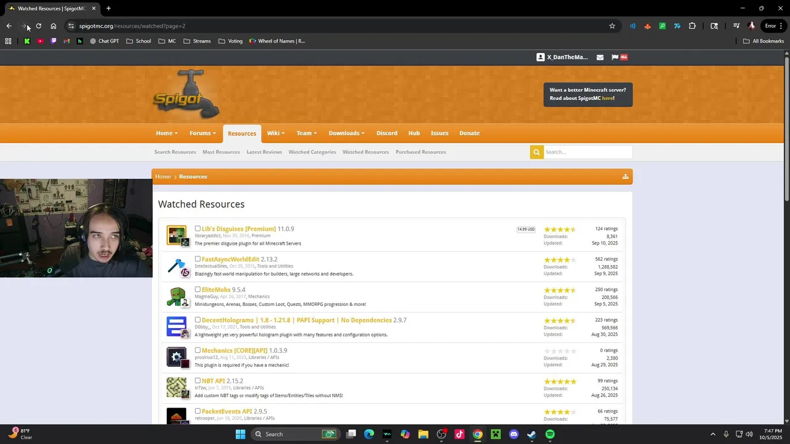
Task: Open the Kick bookmark icon
Action: [x=27, y=41]
